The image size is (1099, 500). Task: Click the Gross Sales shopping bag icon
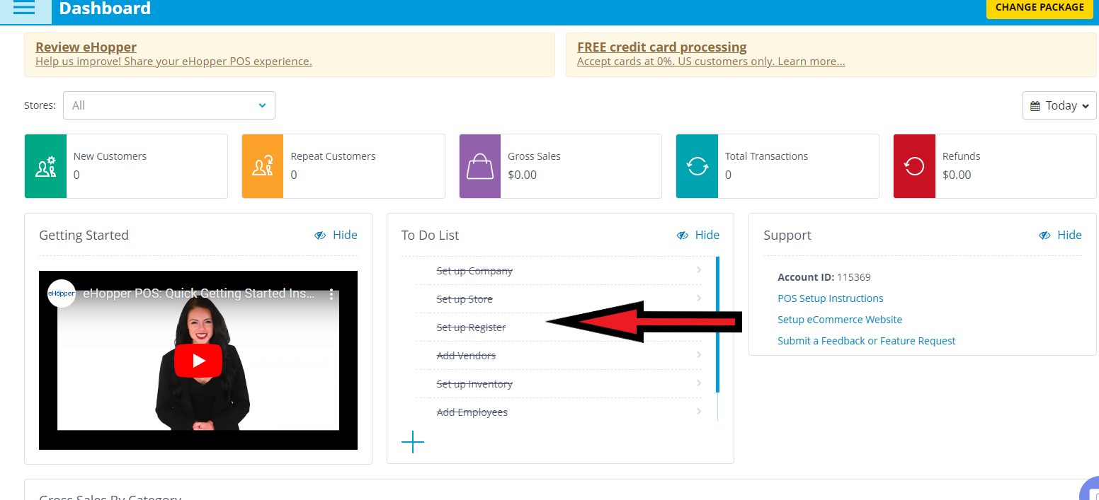[480, 166]
